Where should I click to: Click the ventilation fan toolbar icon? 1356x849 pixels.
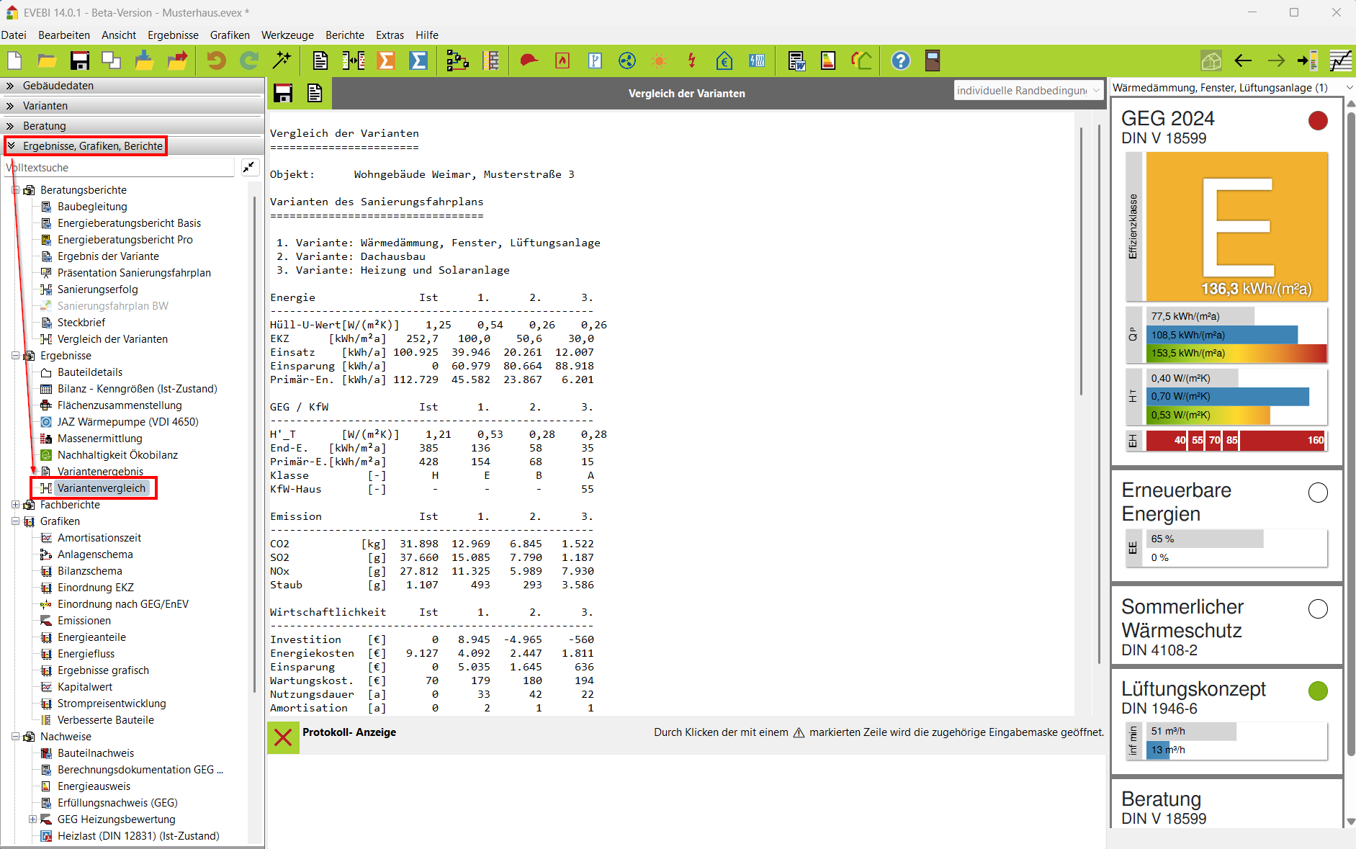point(627,61)
